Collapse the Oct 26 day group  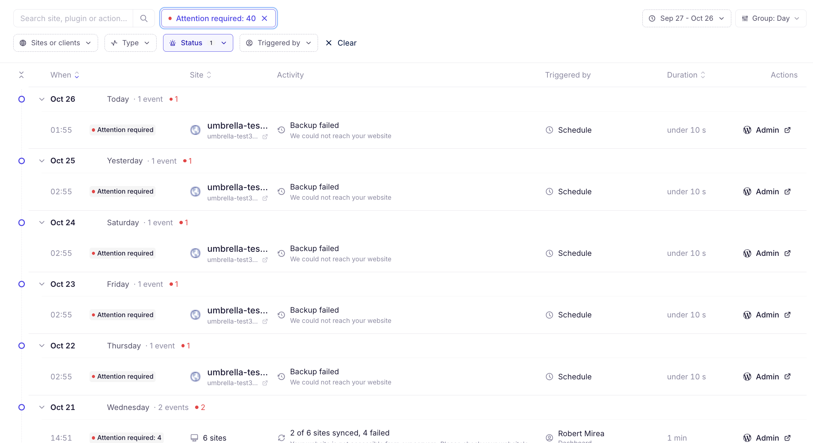click(x=42, y=99)
